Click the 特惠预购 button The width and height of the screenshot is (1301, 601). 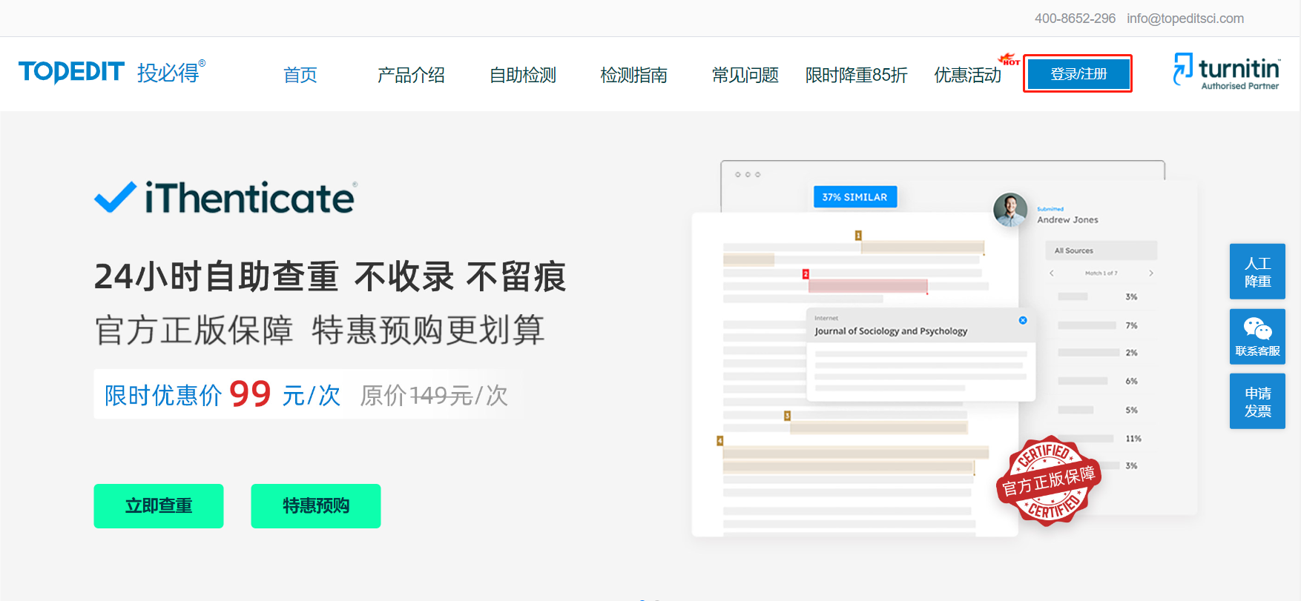(316, 506)
